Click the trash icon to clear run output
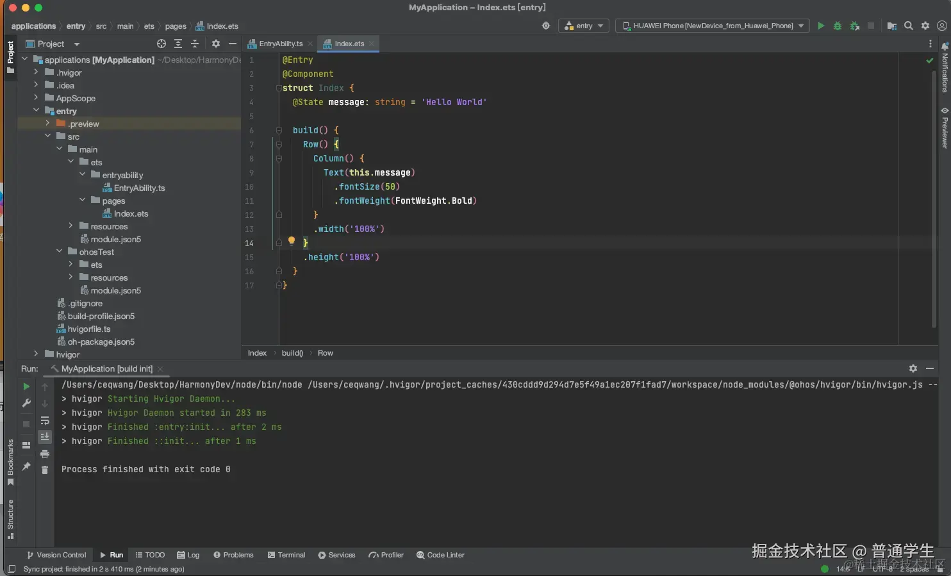The image size is (951, 576). point(44,470)
